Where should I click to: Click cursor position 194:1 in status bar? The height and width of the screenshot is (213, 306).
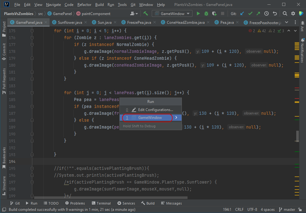[x=227, y=210]
